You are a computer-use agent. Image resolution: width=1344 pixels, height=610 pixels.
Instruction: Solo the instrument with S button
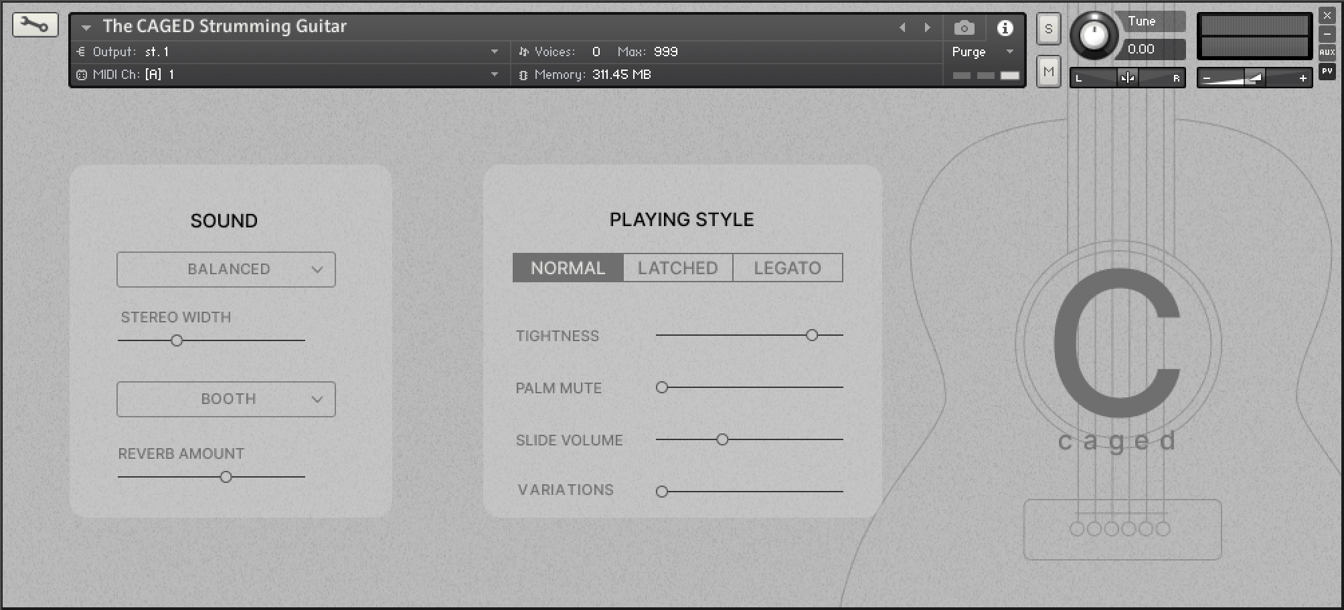click(1049, 29)
